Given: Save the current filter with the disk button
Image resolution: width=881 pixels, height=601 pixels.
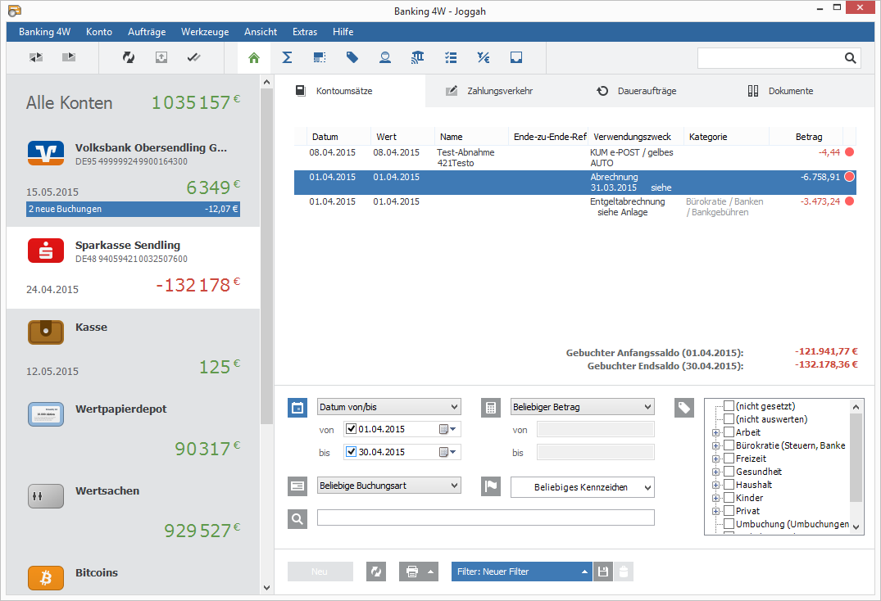Looking at the screenshot, I should [602, 571].
